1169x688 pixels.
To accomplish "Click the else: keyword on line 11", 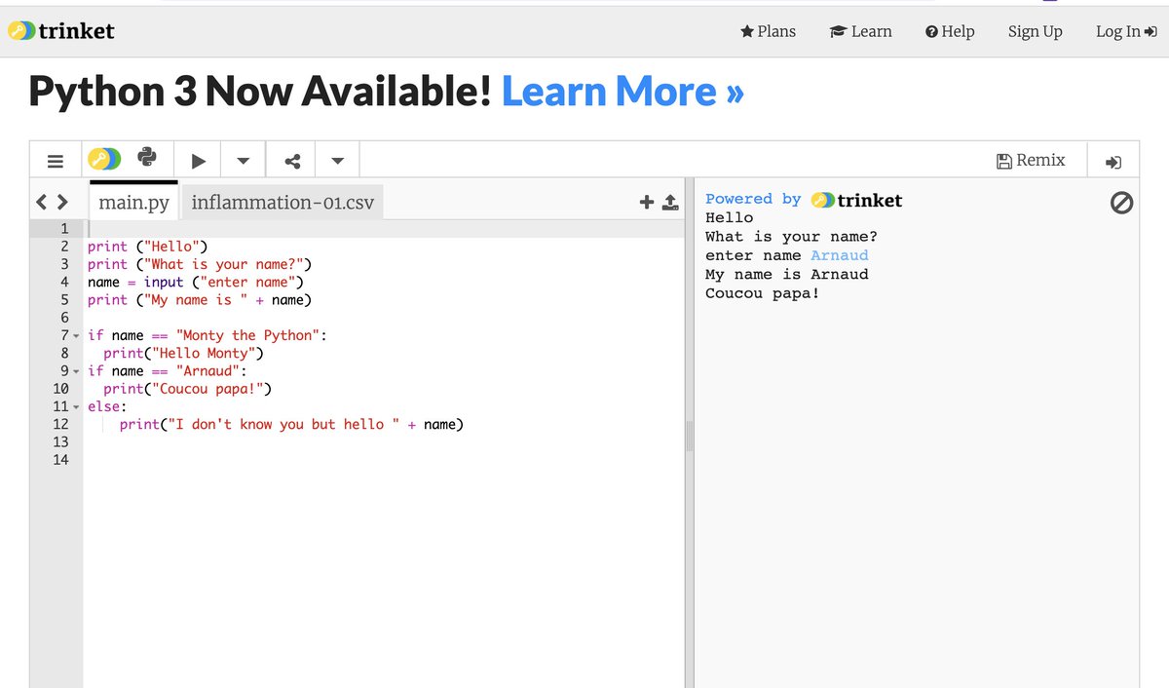I will (107, 406).
